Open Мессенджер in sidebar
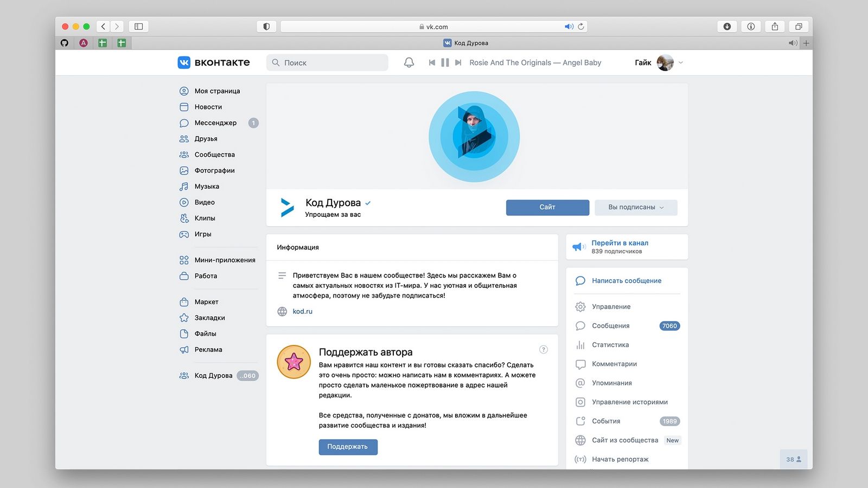Viewport: 868px width, 488px height. tap(215, 123)
